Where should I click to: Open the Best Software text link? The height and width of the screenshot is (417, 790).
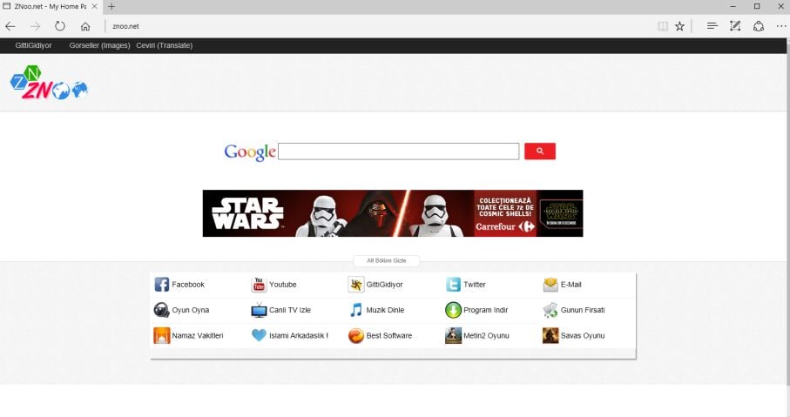tap(389, 335)
